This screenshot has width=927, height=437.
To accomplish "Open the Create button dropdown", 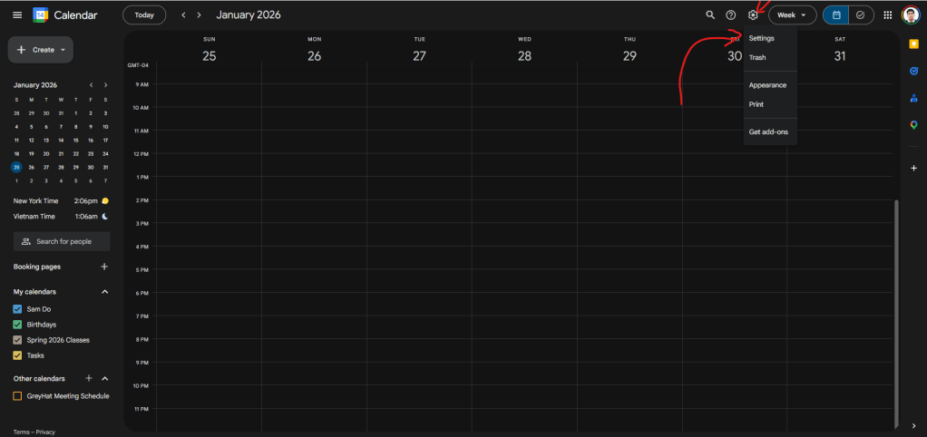I will pos(63,50).
